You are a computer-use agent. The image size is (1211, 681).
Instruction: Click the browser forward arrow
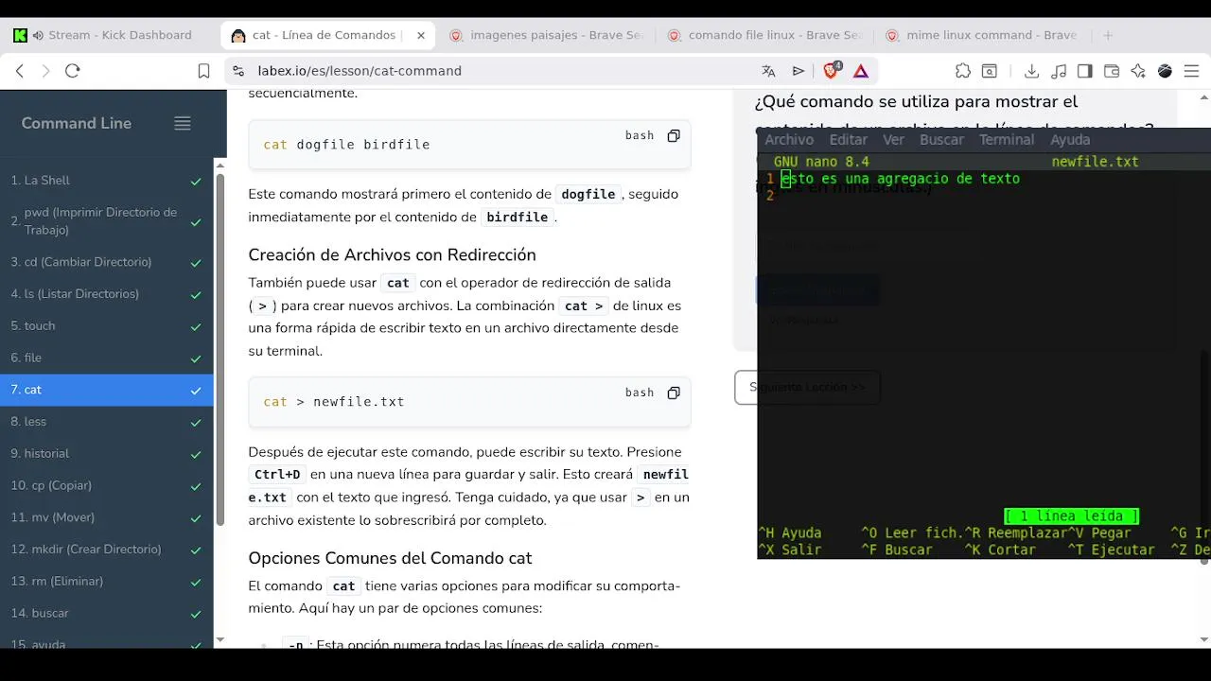(45, 71)
